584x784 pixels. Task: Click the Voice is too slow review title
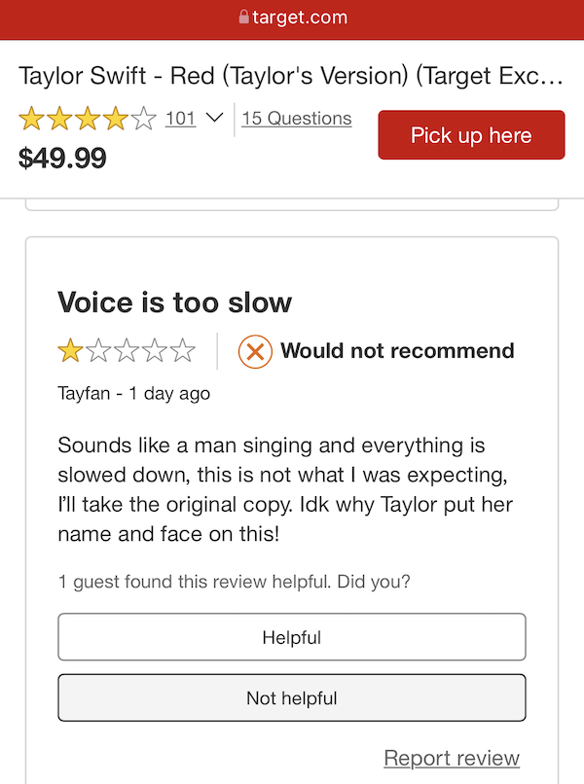pyautogui.click(x=174, y=303)
